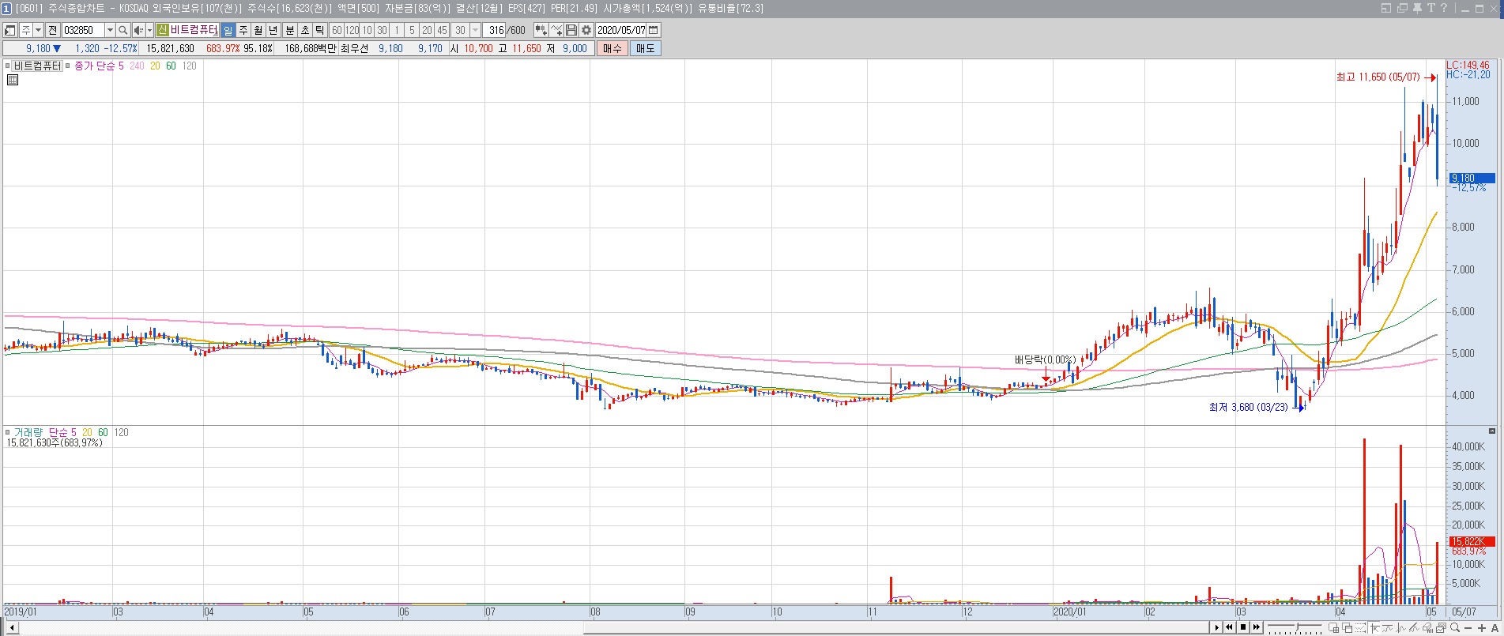Screen dimensions: 1504x636
Task: Click the bottom magnifier zoom icon
Action: click(1455, 628)
